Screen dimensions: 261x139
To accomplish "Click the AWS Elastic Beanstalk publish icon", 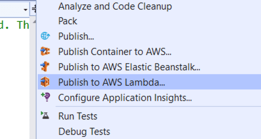I will [x=45, y=66].
